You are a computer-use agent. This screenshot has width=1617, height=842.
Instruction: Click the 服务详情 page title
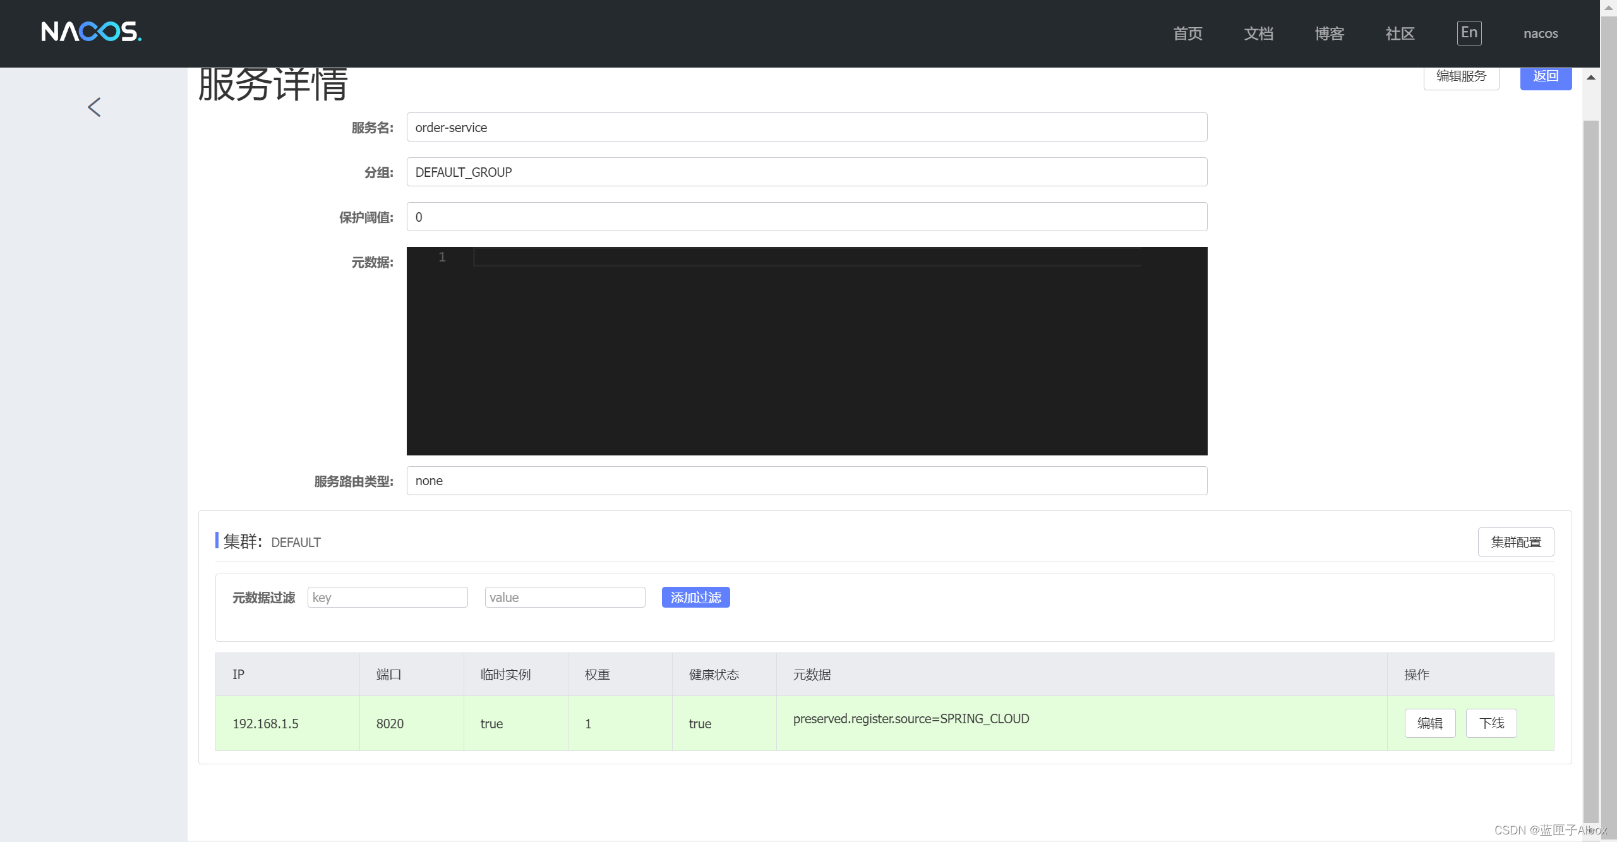tap(273, 84)
